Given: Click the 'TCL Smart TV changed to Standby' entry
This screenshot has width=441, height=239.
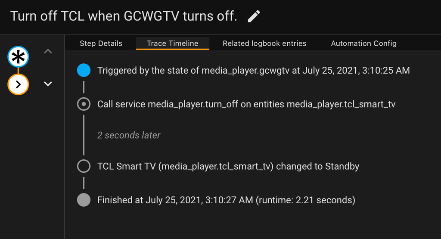Looking at the screenshot, I should (x=228, y=167).
